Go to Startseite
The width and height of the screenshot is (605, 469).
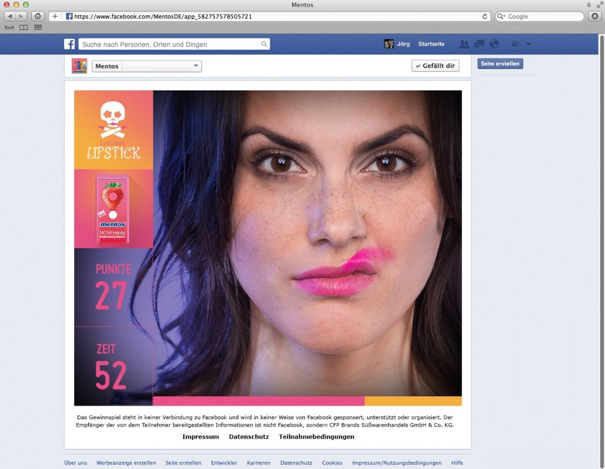click(x=431, y=44)
